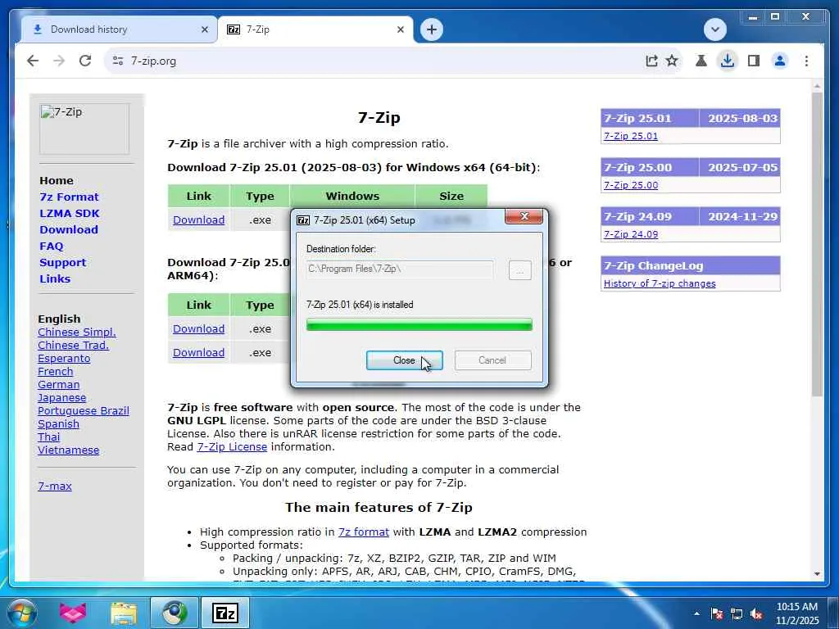
Task: Open the 7-Zip License link
Action: click(x=232, y=446)
